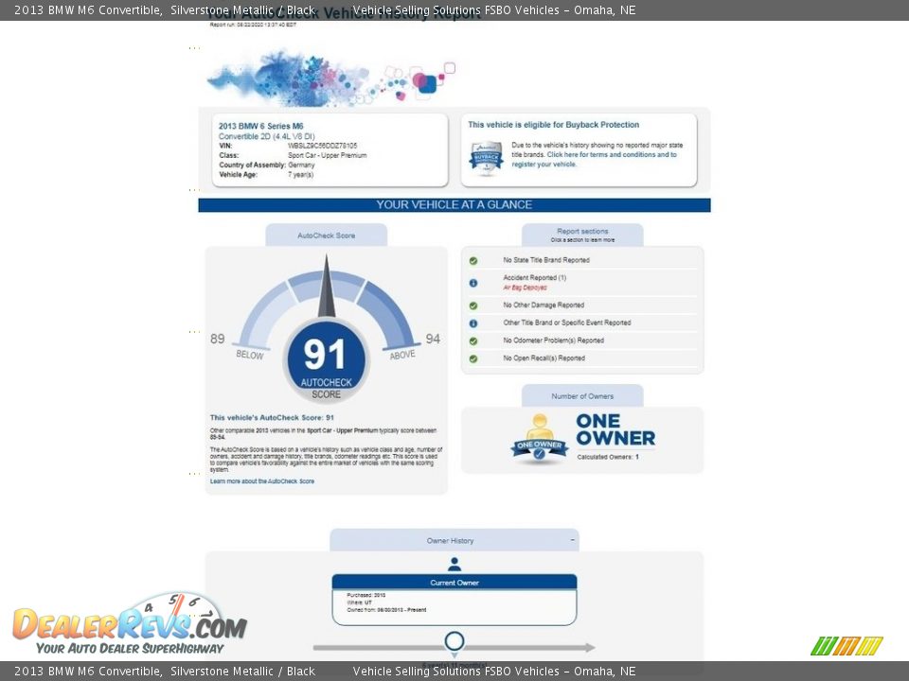Open the AutoCheck Score tab header

tap(327, 236)
